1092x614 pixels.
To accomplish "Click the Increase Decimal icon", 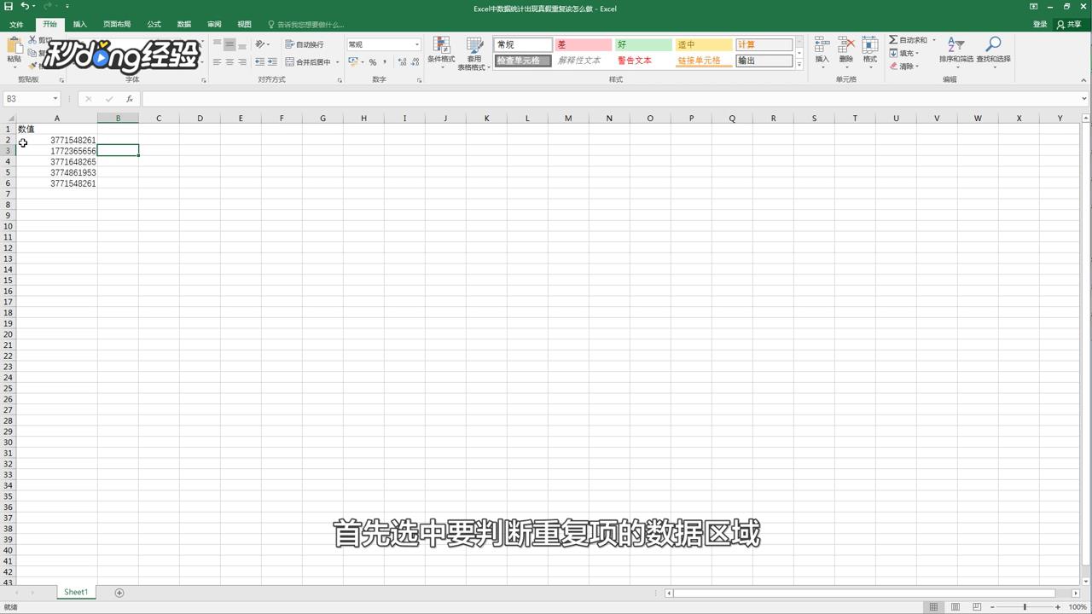I will coord(401,62).
